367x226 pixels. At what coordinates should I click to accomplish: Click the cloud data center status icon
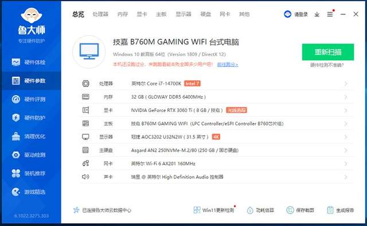pyautogui.click(x=76, y=210)
